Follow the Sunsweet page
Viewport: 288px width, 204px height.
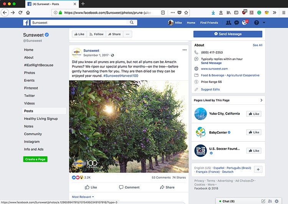pos(96,34)
